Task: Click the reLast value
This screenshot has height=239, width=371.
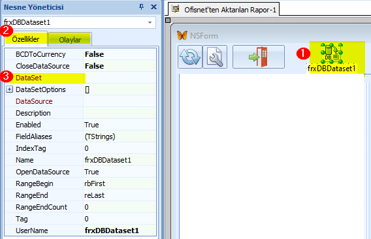Action: [94, 195]
